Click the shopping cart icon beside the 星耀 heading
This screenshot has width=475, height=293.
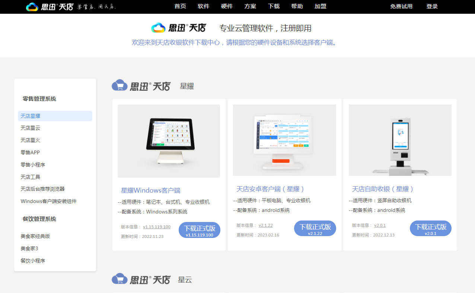click(119, 85)
